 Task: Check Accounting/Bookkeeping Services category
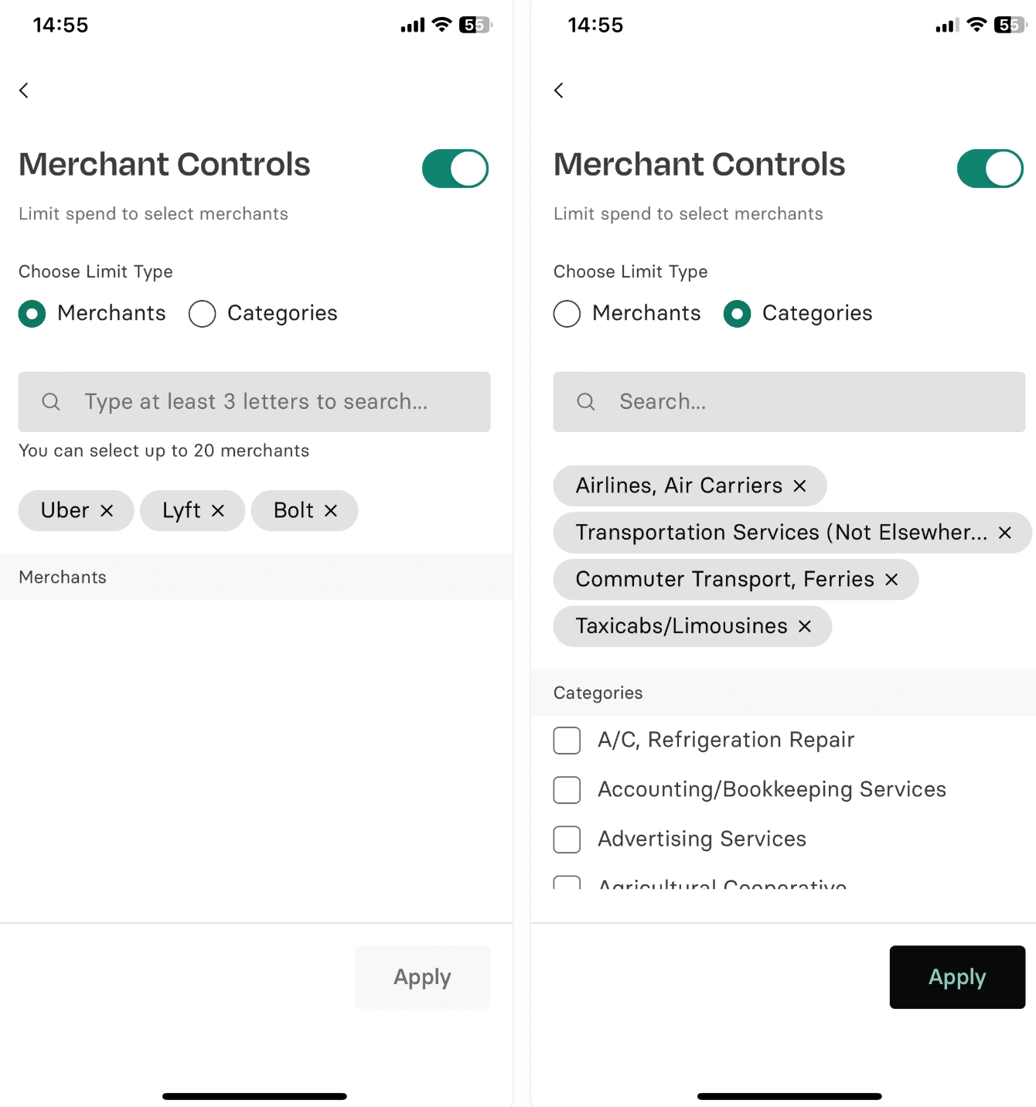567,789
